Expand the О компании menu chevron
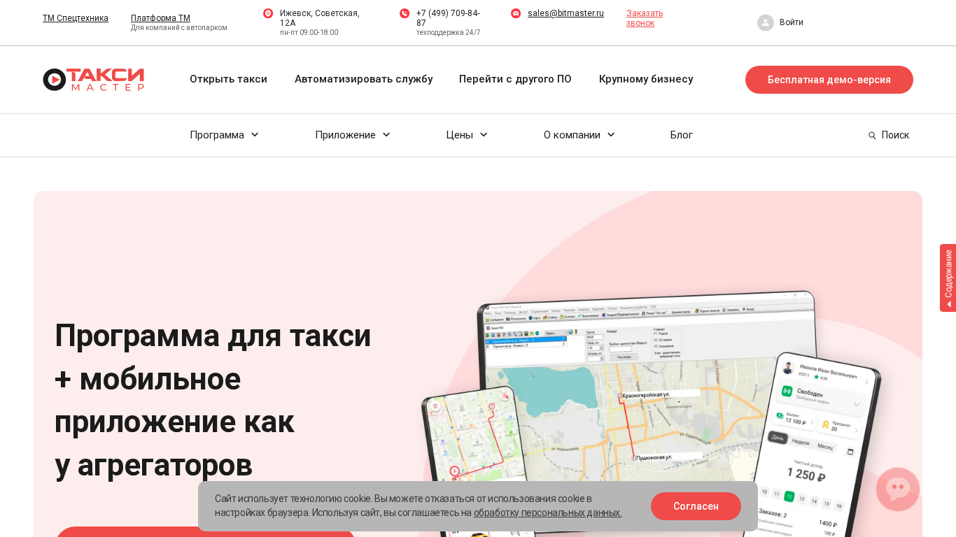Screen dimensions: 956x537 611,135
